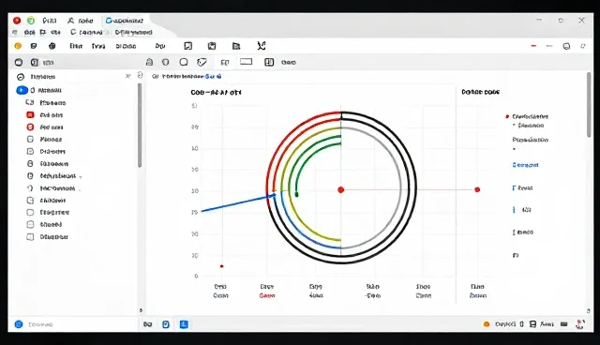Click the save-style square icon in the main toolbar

187,46
